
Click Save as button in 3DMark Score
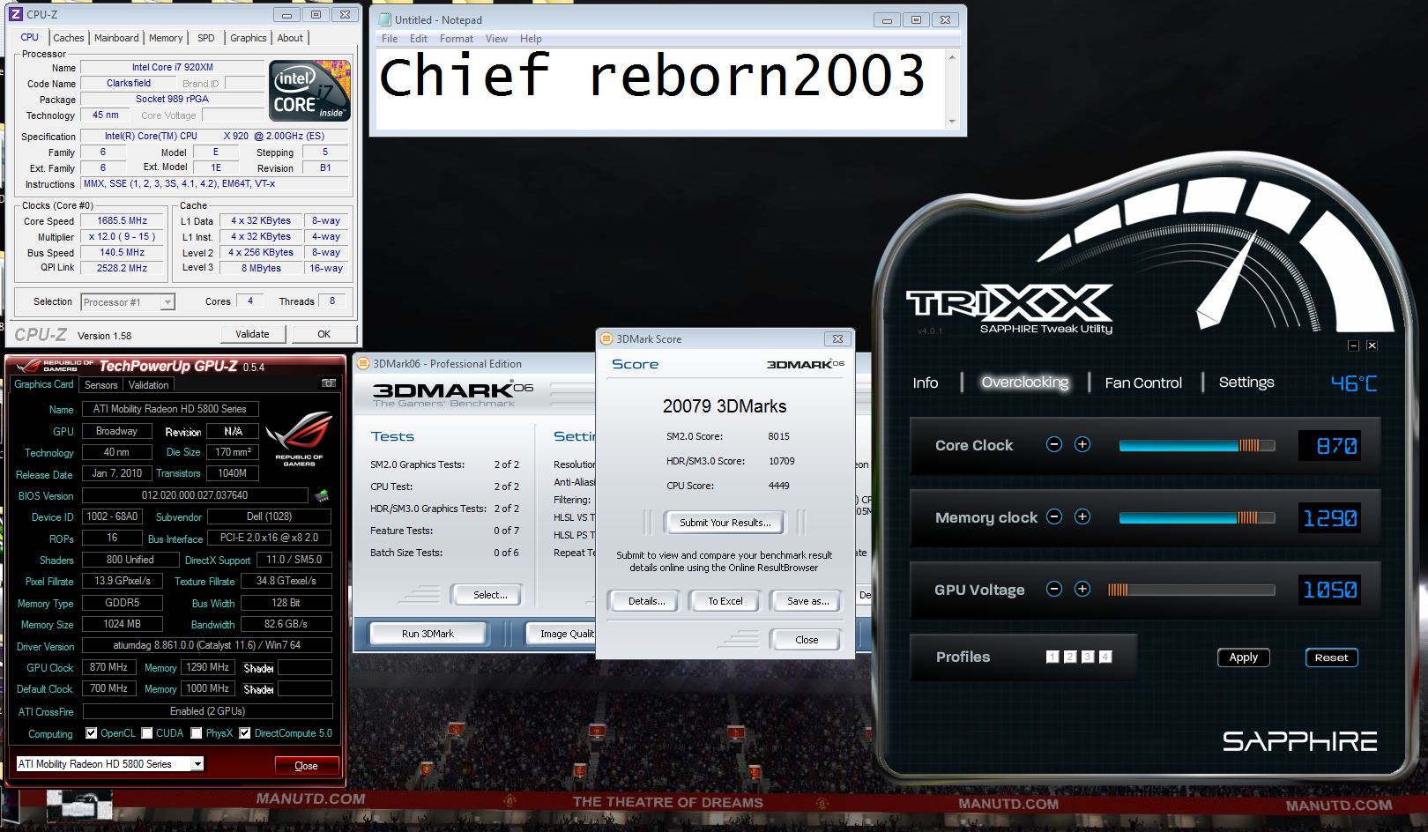pyautogui.click(x=807, y=601)
